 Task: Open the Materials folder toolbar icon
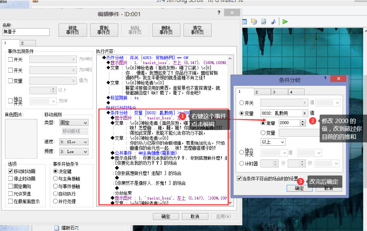point(254,22)
